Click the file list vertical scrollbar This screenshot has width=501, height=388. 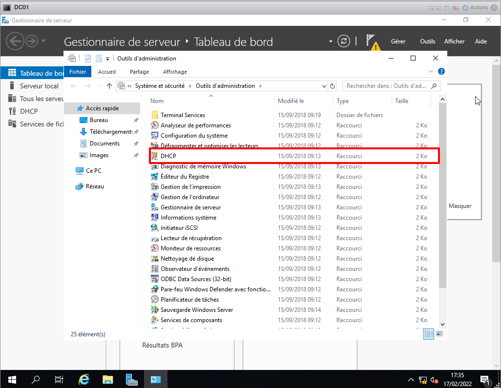442,195
